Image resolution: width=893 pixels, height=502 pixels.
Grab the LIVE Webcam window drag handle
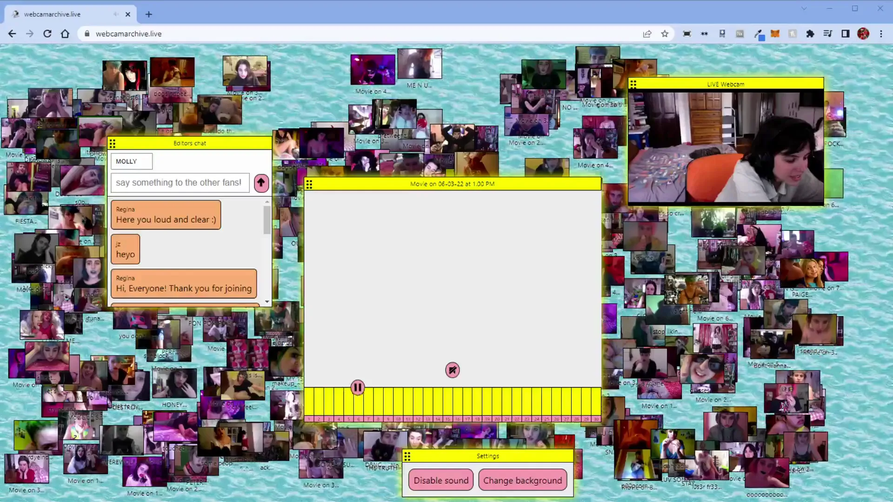tap(633, 84)
